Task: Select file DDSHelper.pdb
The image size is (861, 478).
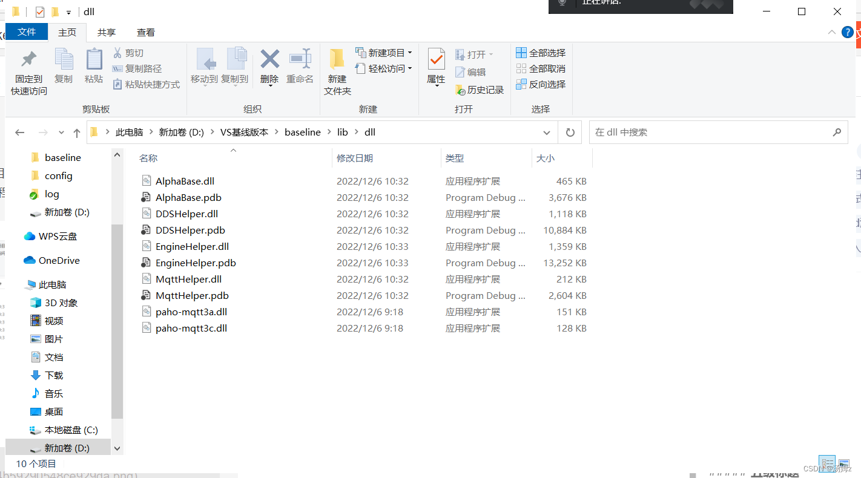Action: [190, 230]
